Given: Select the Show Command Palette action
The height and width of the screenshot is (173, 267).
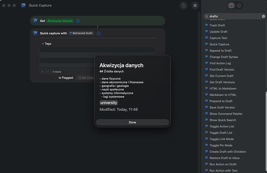Looking at the screenshot, I should point(226,114).
